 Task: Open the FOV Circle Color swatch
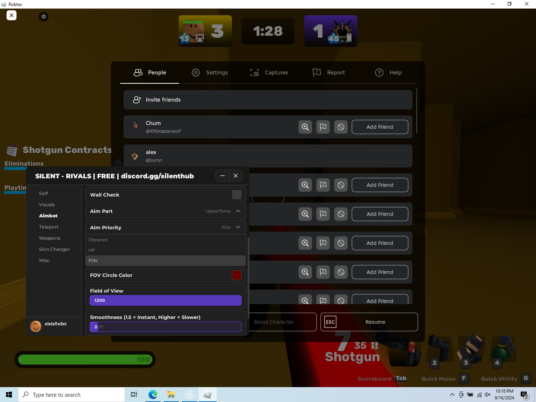(237, 275)
